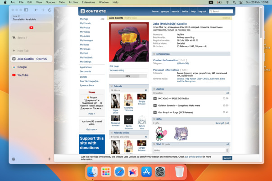
Task: Collapse the Friends section header
Action: 129,86
